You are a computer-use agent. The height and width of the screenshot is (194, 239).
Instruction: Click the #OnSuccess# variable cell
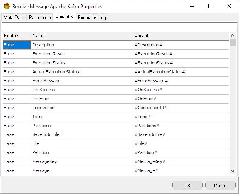click(181, 90)
